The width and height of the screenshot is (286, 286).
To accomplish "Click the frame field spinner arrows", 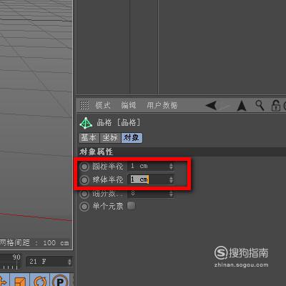I will 69,262.
